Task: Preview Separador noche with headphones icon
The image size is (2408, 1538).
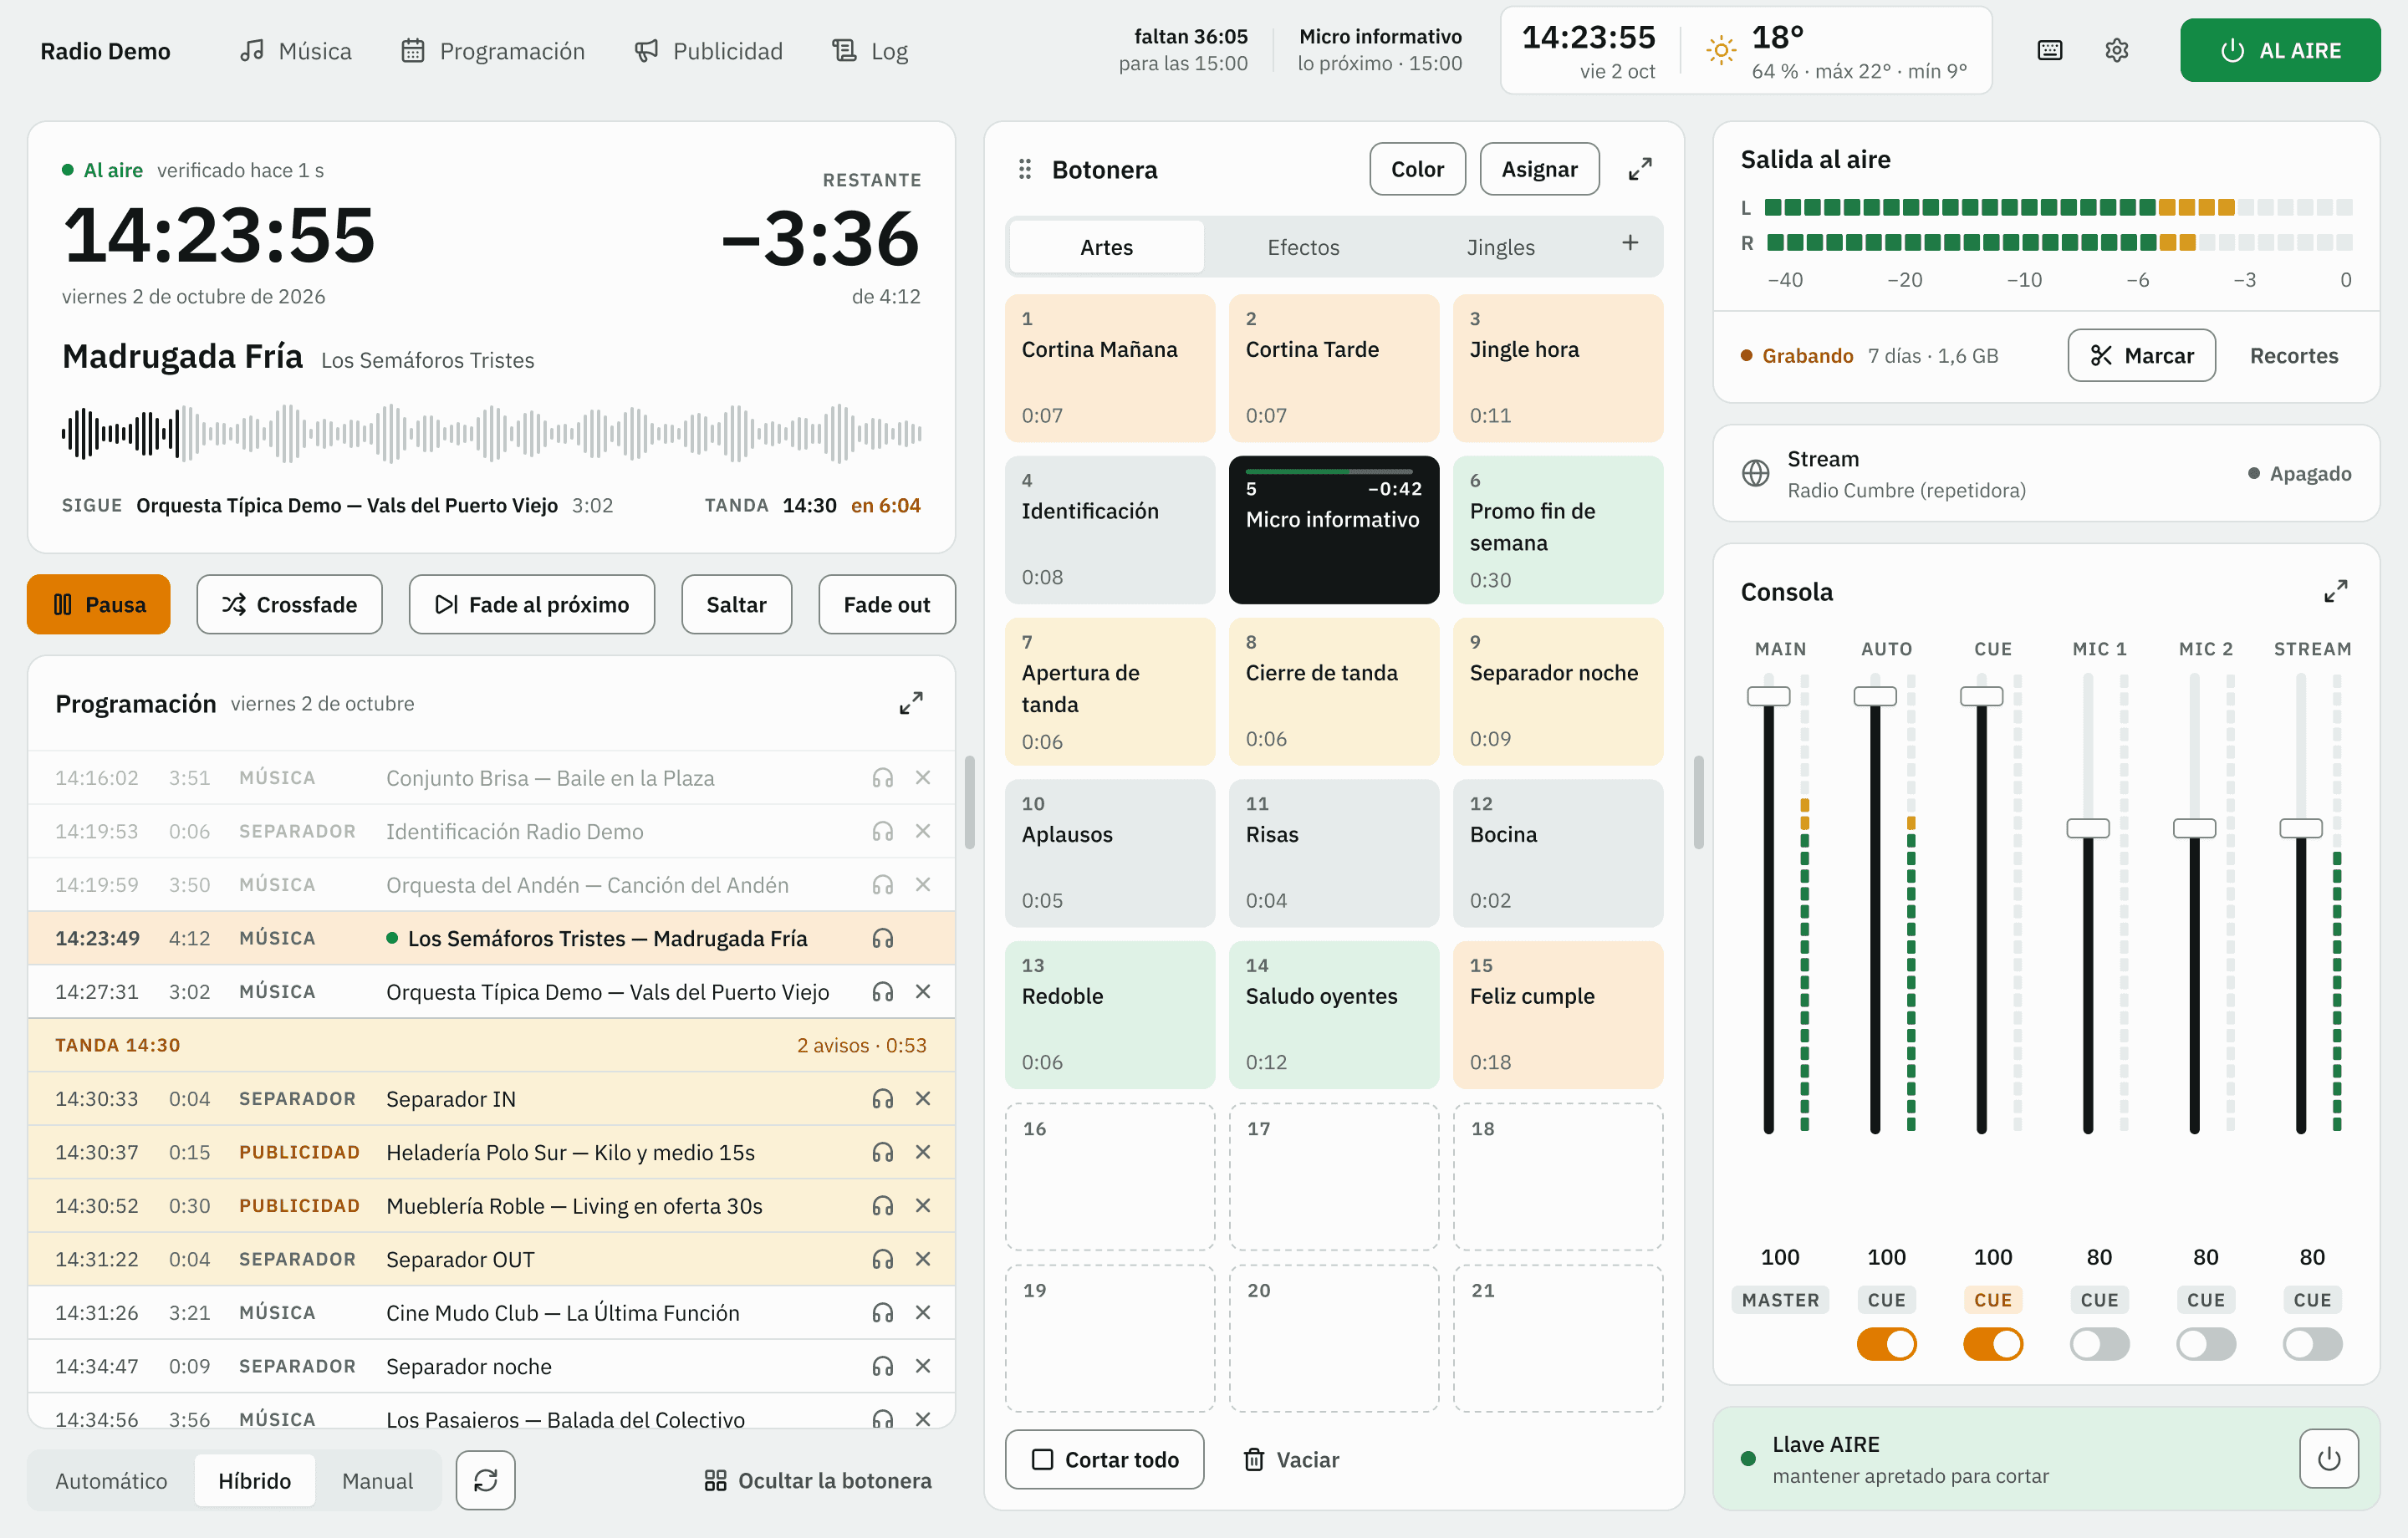Action: 882,1366
